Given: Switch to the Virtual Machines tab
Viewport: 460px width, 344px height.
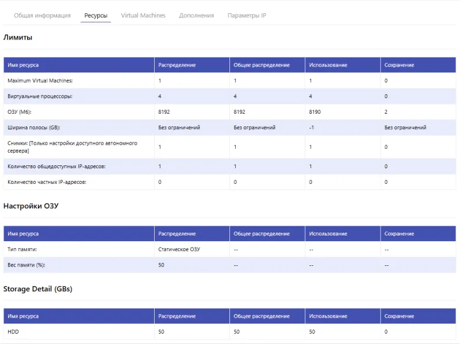Looking at the screenshot, I should point(143,16).
